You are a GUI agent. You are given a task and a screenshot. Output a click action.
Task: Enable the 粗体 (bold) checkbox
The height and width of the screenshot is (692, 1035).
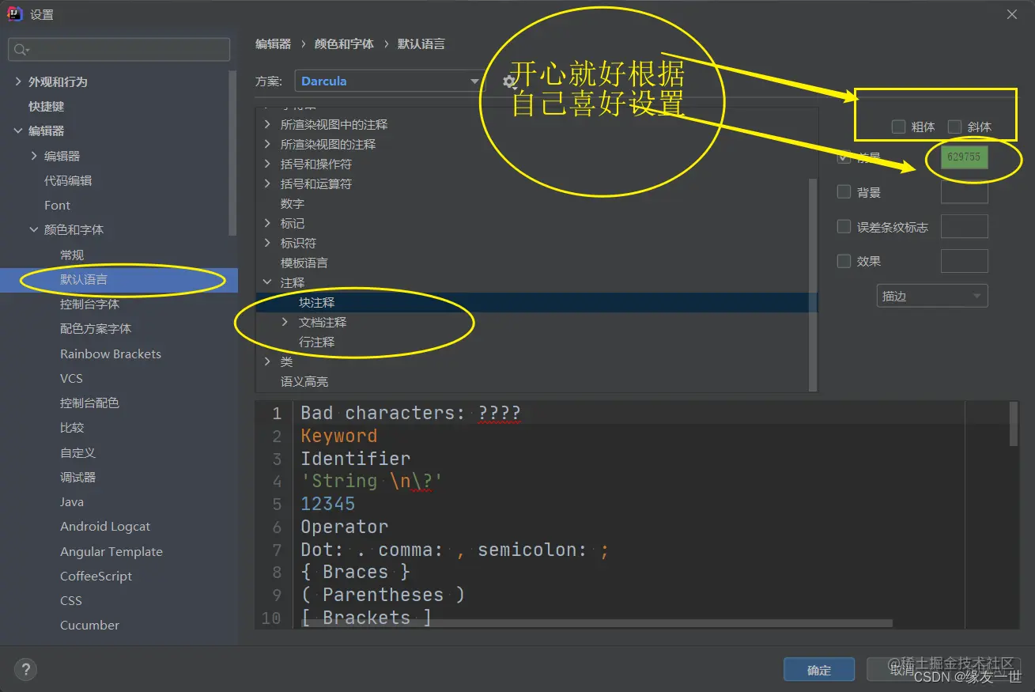899,127
